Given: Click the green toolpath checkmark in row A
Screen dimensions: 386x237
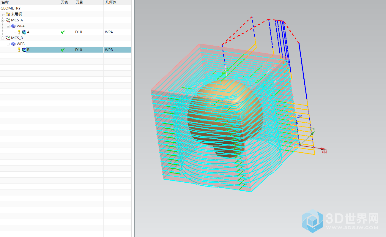Looking at the screenshot, I should (x=63, y=32).
